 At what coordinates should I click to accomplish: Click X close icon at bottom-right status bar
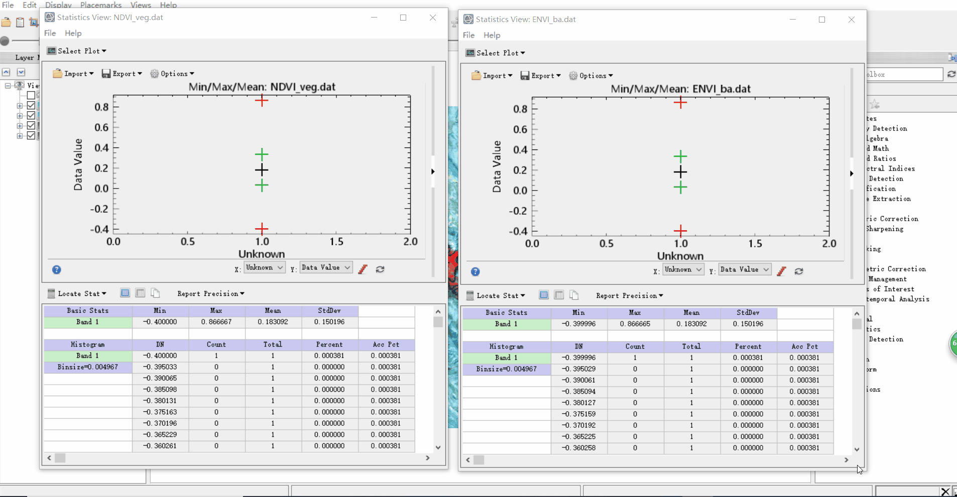point(945,491)
